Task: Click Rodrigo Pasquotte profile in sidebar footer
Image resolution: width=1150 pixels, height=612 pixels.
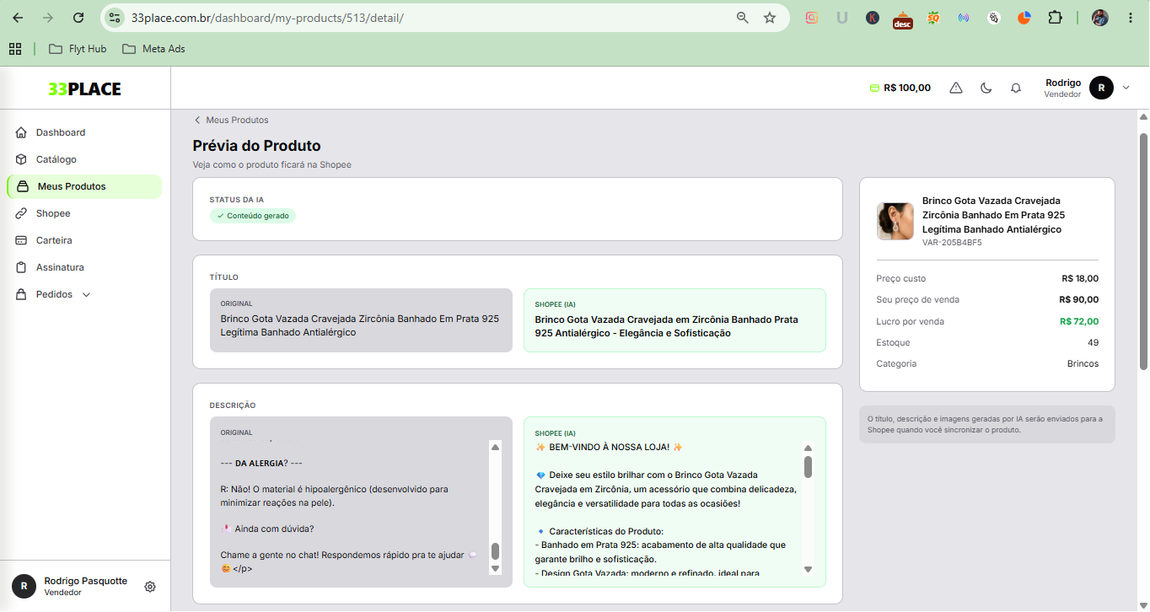Action: 71,587
